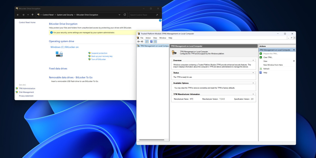The width and height of the screenshot is (316, 158).
Task: Click the Search Control Panel field
Action: pos(145,15)
